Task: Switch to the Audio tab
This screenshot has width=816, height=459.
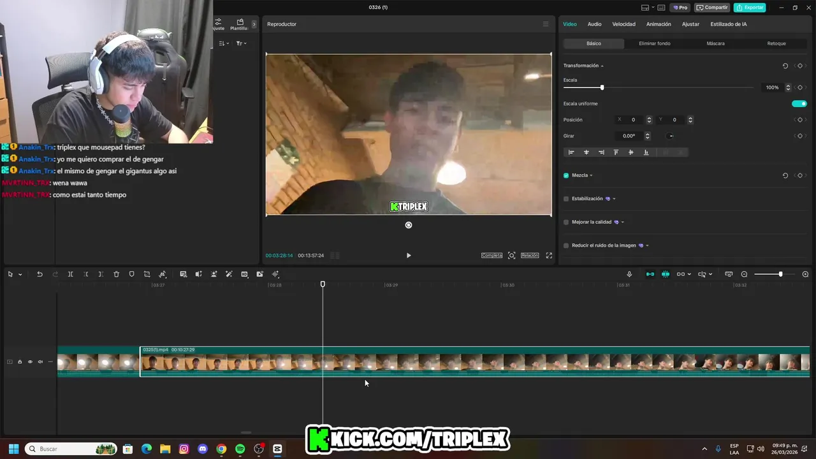Action: pos(594,24)
